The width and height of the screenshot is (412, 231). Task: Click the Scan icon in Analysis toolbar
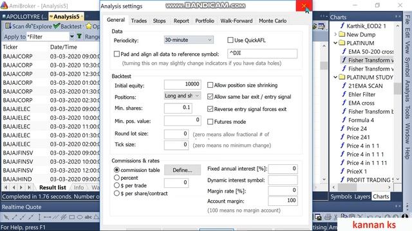8,26
